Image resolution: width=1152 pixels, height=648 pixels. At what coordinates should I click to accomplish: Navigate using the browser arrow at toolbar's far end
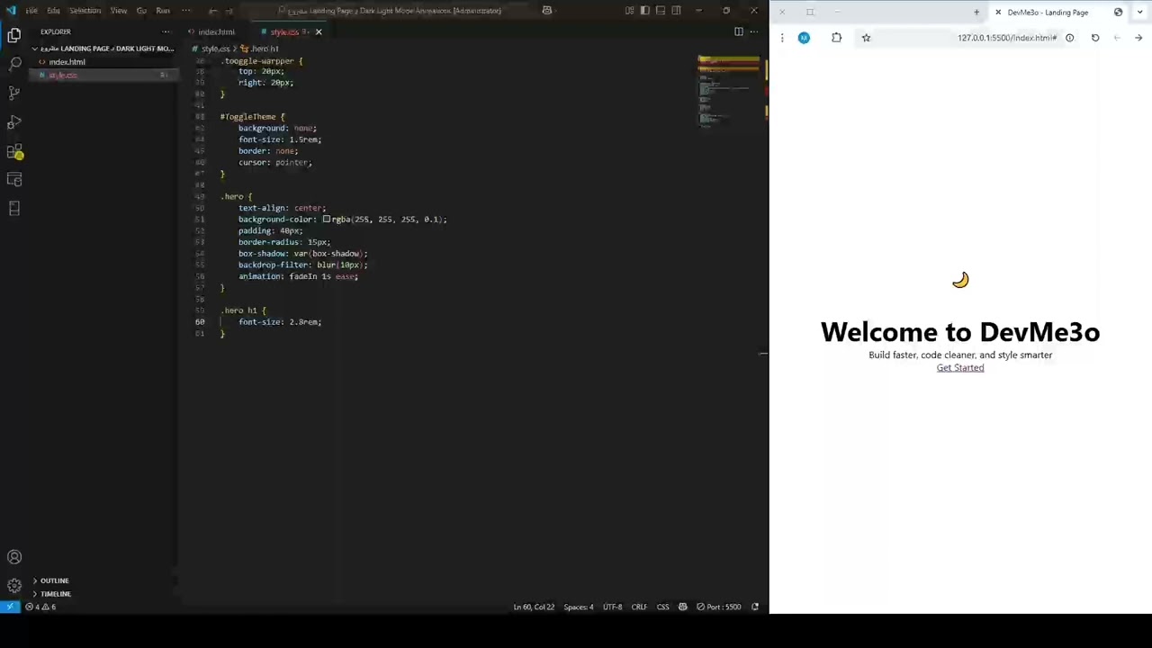pos(1138,38)
